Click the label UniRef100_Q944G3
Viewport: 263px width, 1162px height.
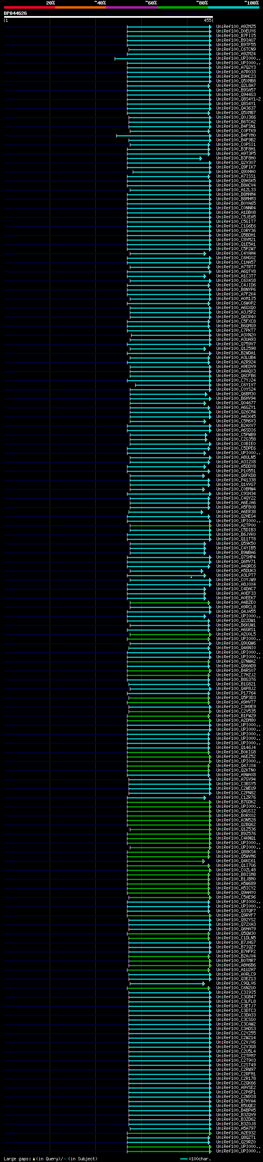click(x=236, y=94)
